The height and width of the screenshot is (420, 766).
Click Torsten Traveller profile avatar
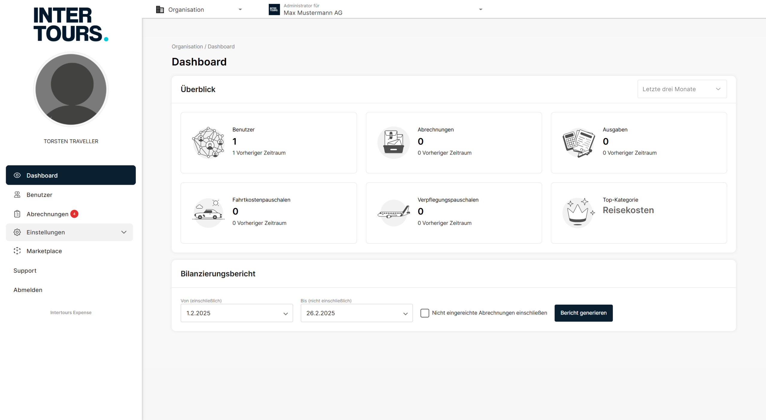(x=71, y=89)
